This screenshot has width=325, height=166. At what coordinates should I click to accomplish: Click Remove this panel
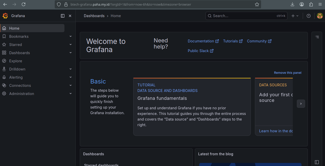pos(288,73)
